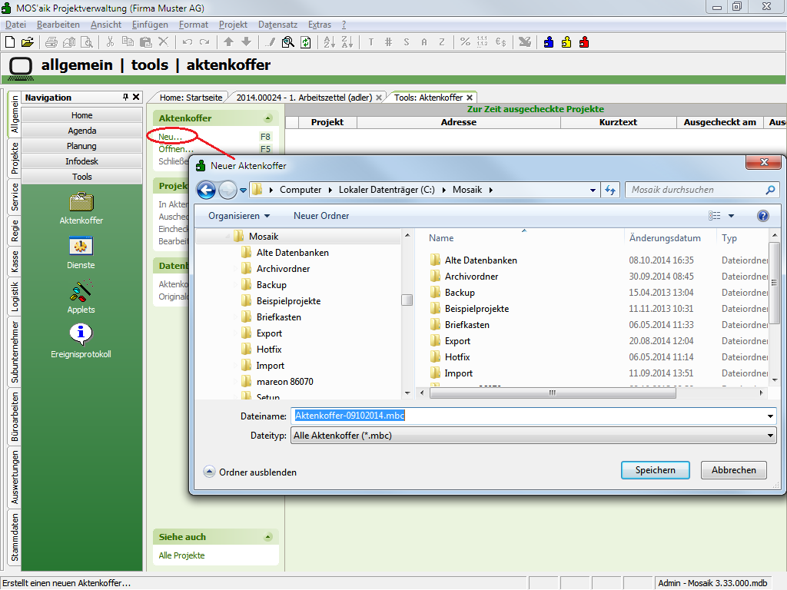Image resolution: width=787 pixels, height=590 pixels.
Task: Click the Alle Projekte link
Action: point(181,555)
